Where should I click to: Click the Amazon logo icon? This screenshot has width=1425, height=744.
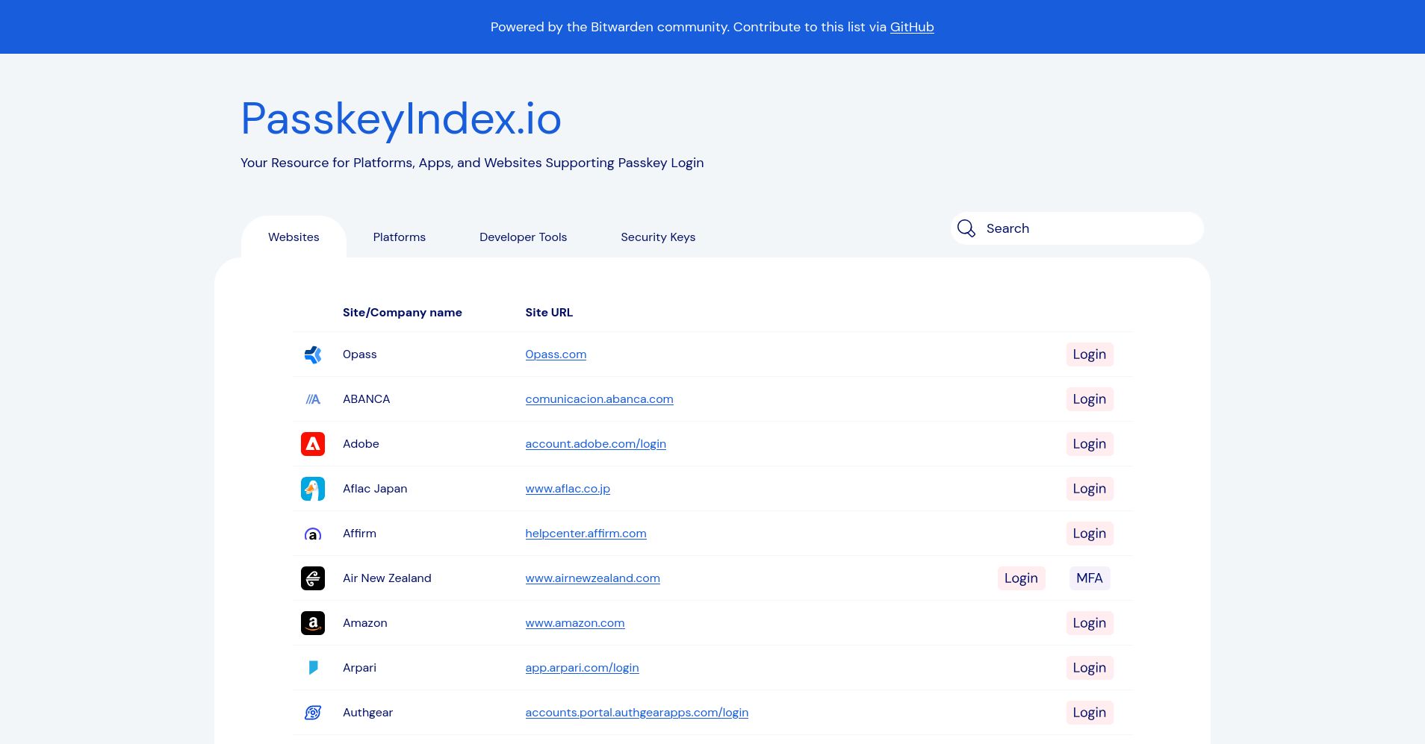(313, 623)
